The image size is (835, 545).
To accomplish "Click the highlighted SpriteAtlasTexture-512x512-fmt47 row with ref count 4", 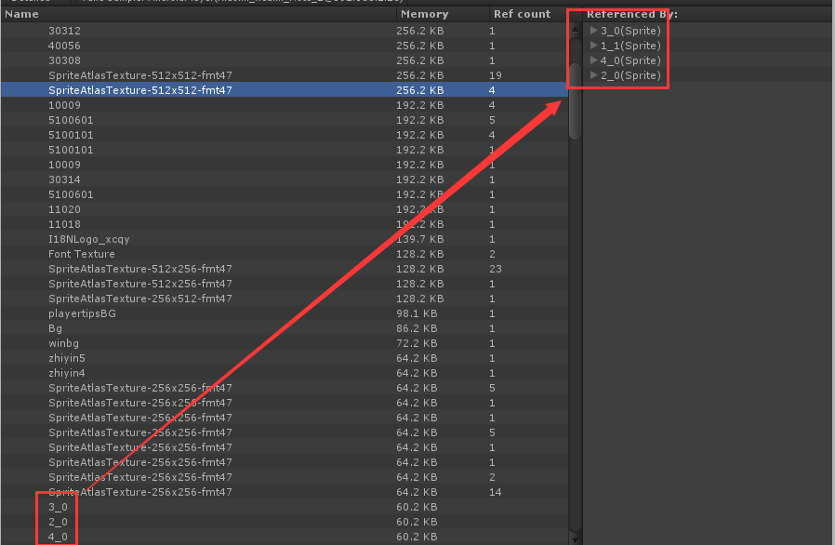I will click(285, 90).
